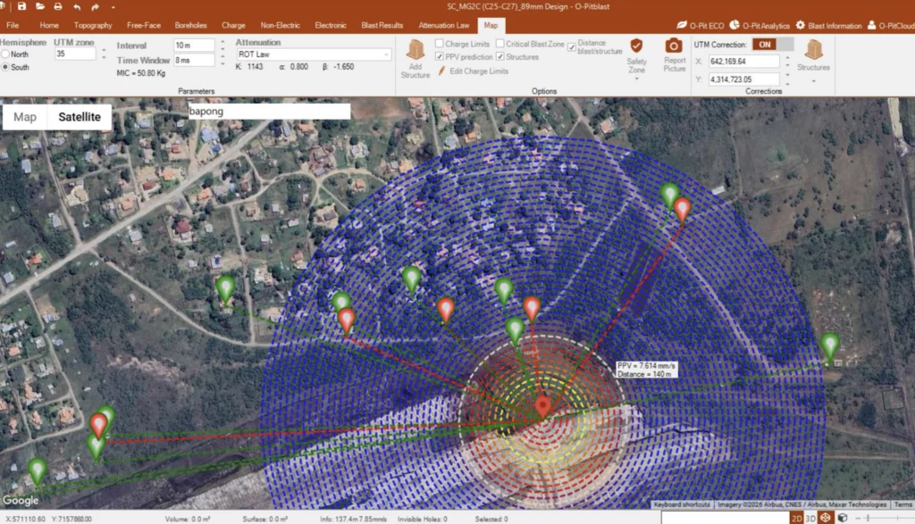Viewport: 915px width, 524px height.
Task: Click the black cube view icon
Action: tap(843, 518)
